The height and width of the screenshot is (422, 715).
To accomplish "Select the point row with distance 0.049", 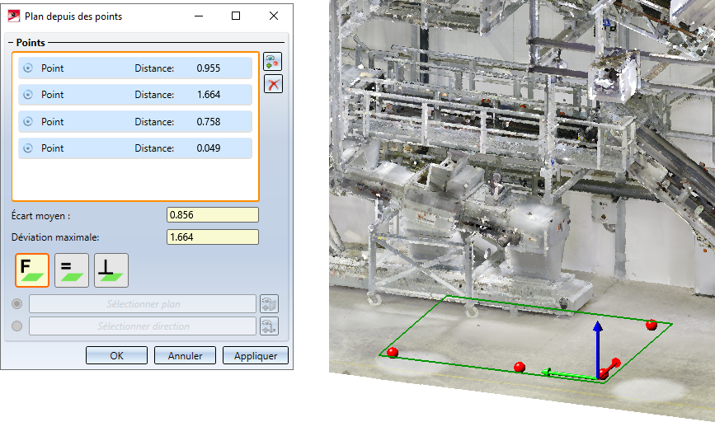I will click(x=134, y=148).
